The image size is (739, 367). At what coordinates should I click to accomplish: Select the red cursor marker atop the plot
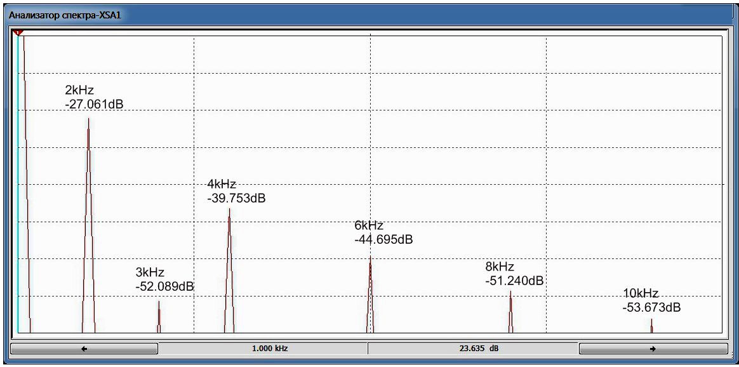click(18, 32)
